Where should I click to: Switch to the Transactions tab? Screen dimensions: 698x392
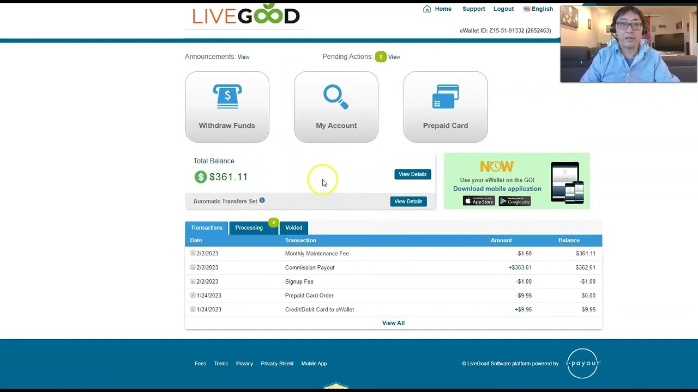[207, 228]
